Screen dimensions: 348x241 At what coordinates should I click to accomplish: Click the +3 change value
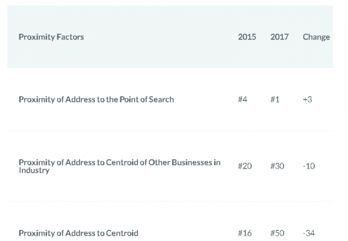coord(307,100)
